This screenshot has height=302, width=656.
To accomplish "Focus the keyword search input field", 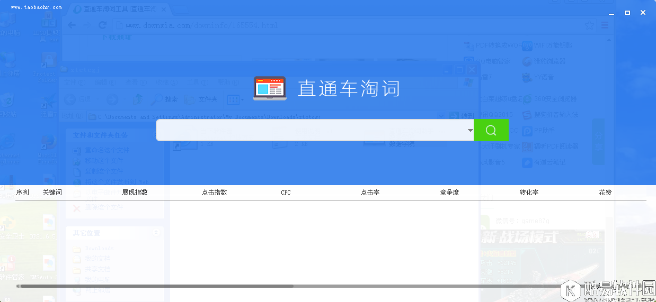I will tap(312, 130).
